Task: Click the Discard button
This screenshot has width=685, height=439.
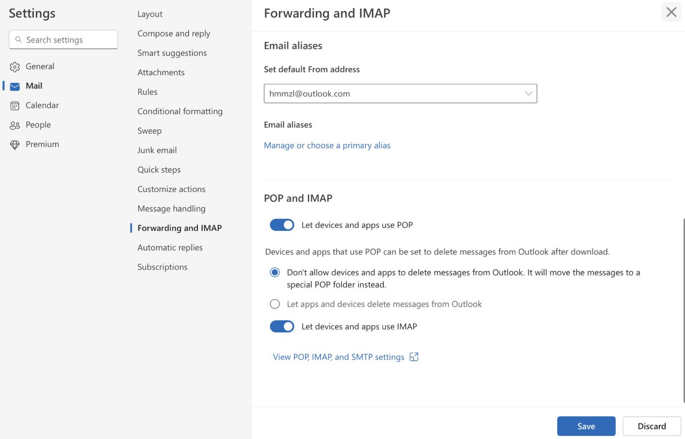Action: coord(652,426)
